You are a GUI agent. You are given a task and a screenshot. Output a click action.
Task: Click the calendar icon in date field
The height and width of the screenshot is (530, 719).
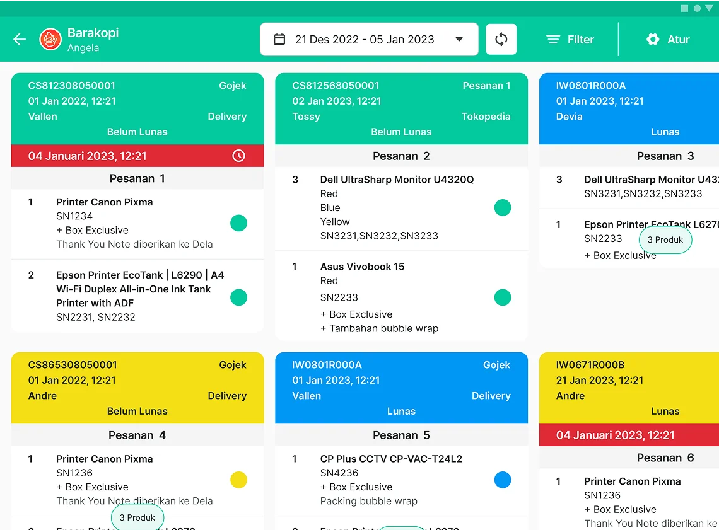point(279,40)
